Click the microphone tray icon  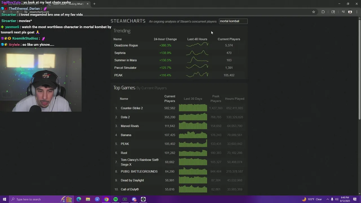[x=332, y=199]
